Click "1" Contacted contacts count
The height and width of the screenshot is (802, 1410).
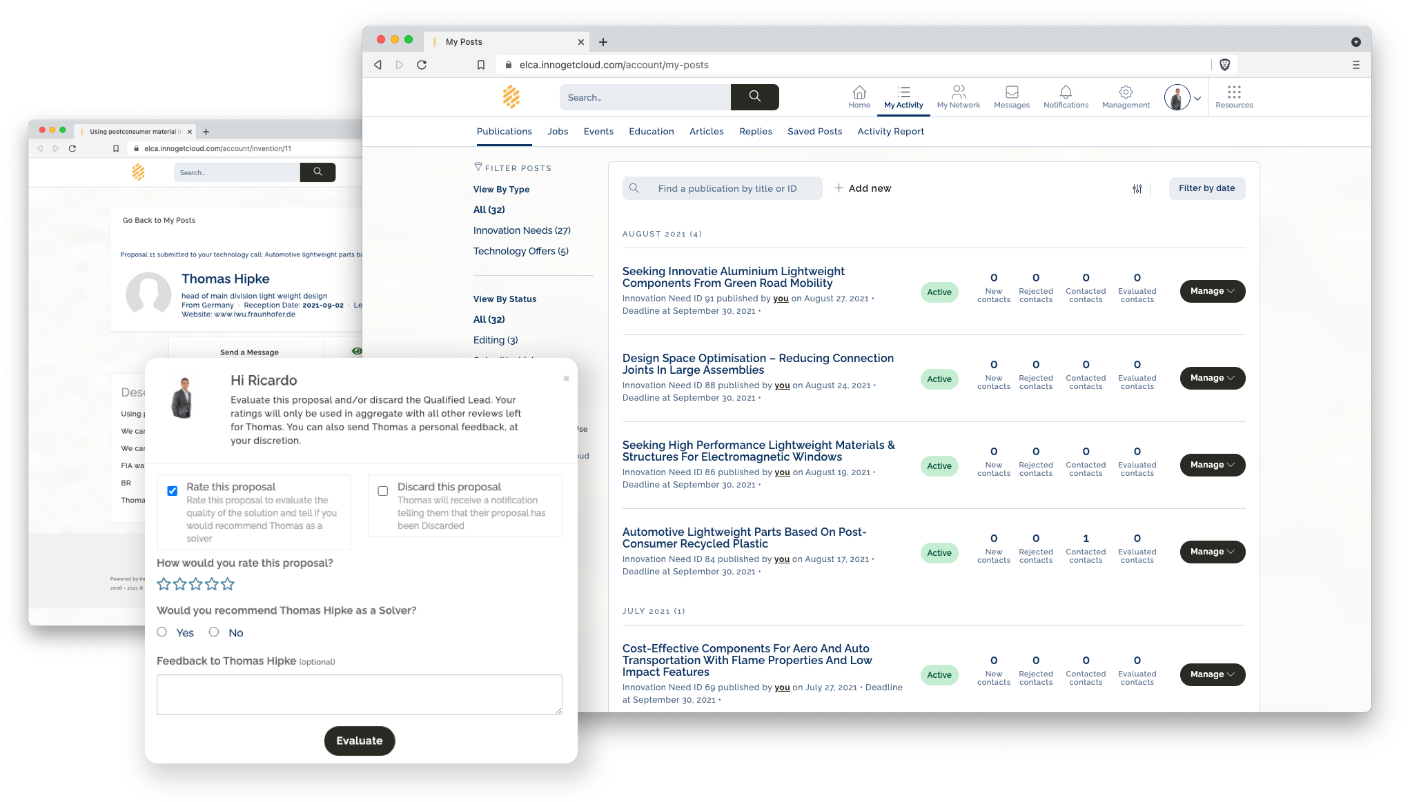pos(1086,539)
